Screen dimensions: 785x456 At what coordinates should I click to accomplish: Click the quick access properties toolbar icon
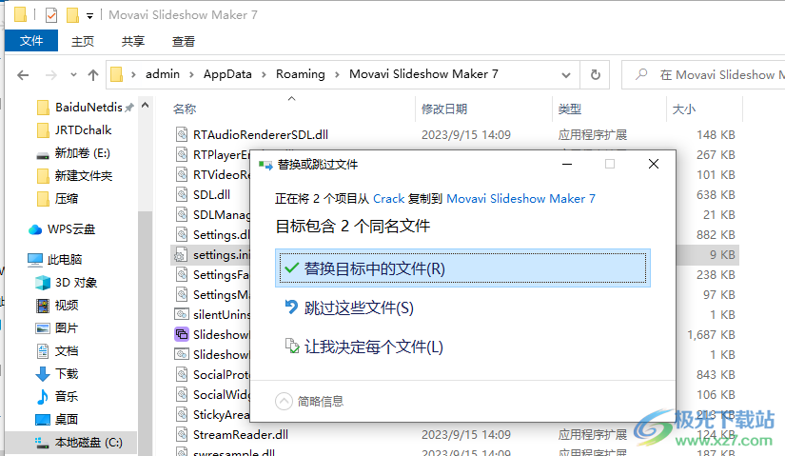click(51, 15)
